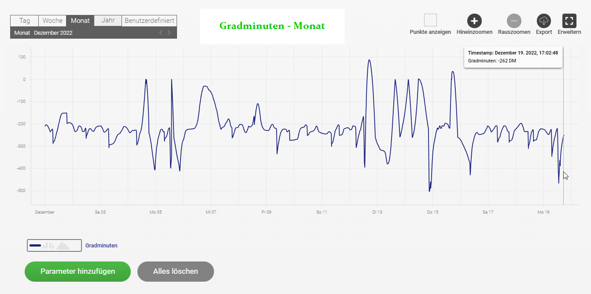Viewport: 591px width, 294px height.
Task: Click the Parameter hinzufügen button
Action: 78,271
